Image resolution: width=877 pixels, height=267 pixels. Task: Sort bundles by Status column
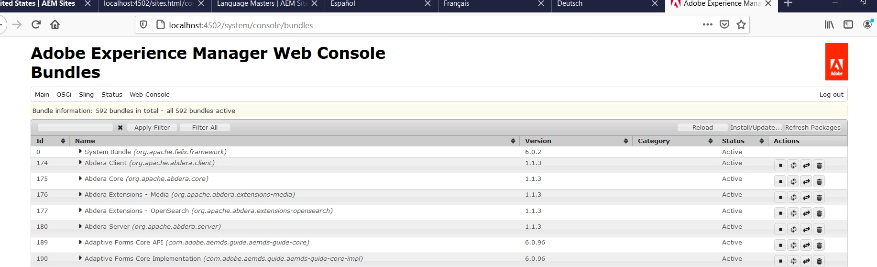(x=742, y=141)
